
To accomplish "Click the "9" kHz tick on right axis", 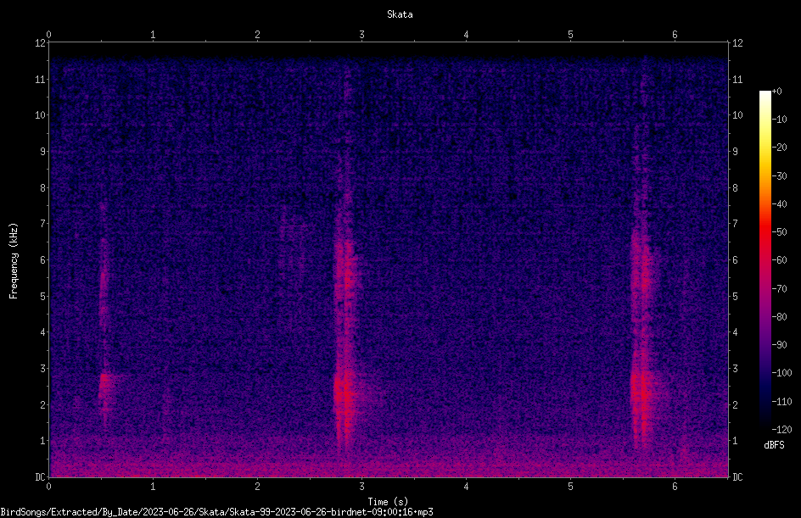I will tap(735, 152).
